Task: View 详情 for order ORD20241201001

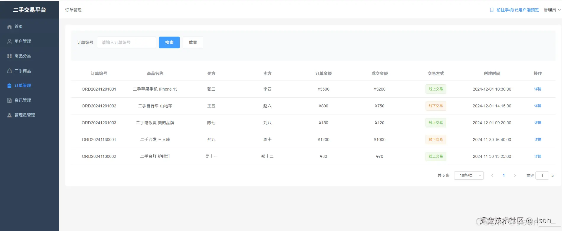Action: click(x=538, y=89)
